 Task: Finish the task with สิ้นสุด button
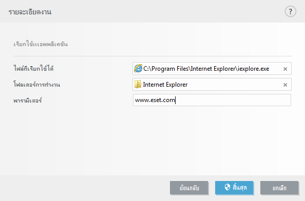coord(234,188)
